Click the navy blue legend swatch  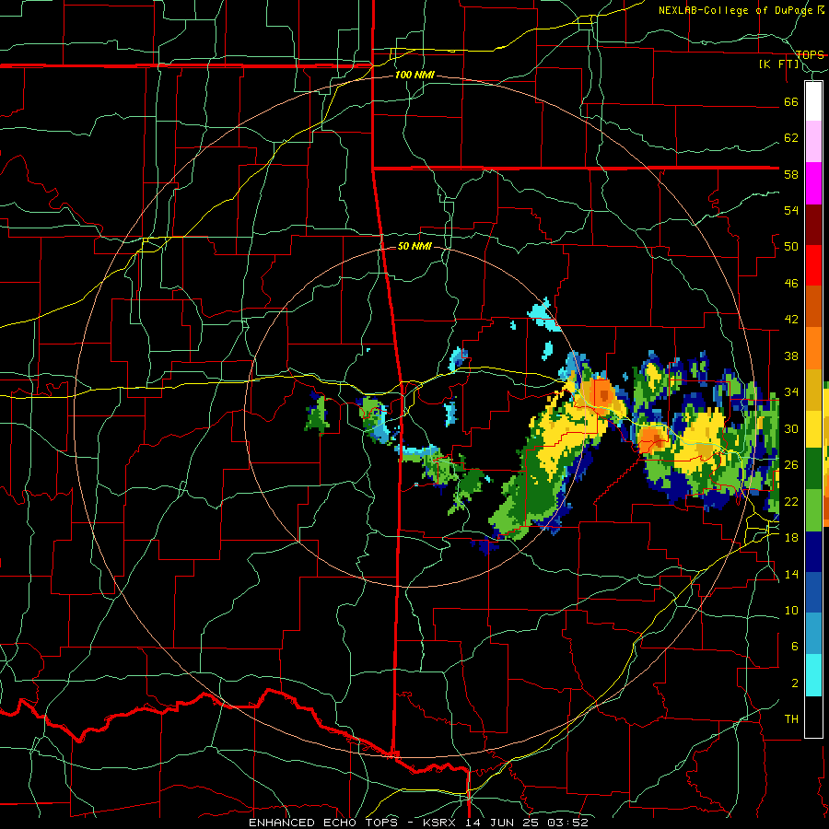pos(813,552)
